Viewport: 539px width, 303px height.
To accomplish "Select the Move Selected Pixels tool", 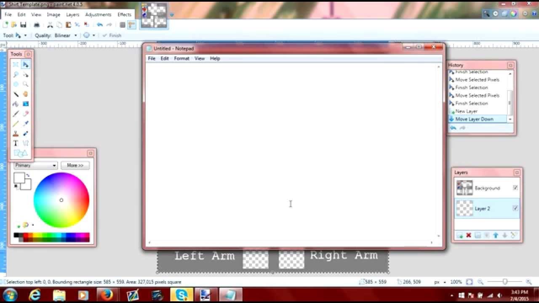I will (x=26, y=64).
